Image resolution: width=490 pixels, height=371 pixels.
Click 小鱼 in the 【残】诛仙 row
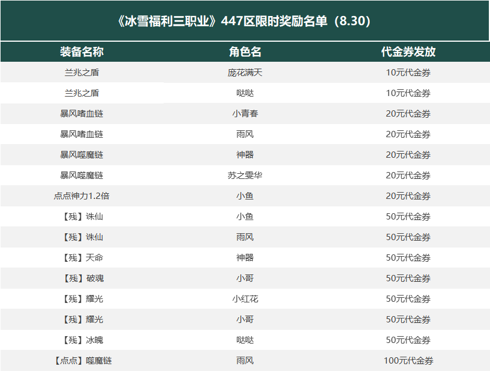245,217
